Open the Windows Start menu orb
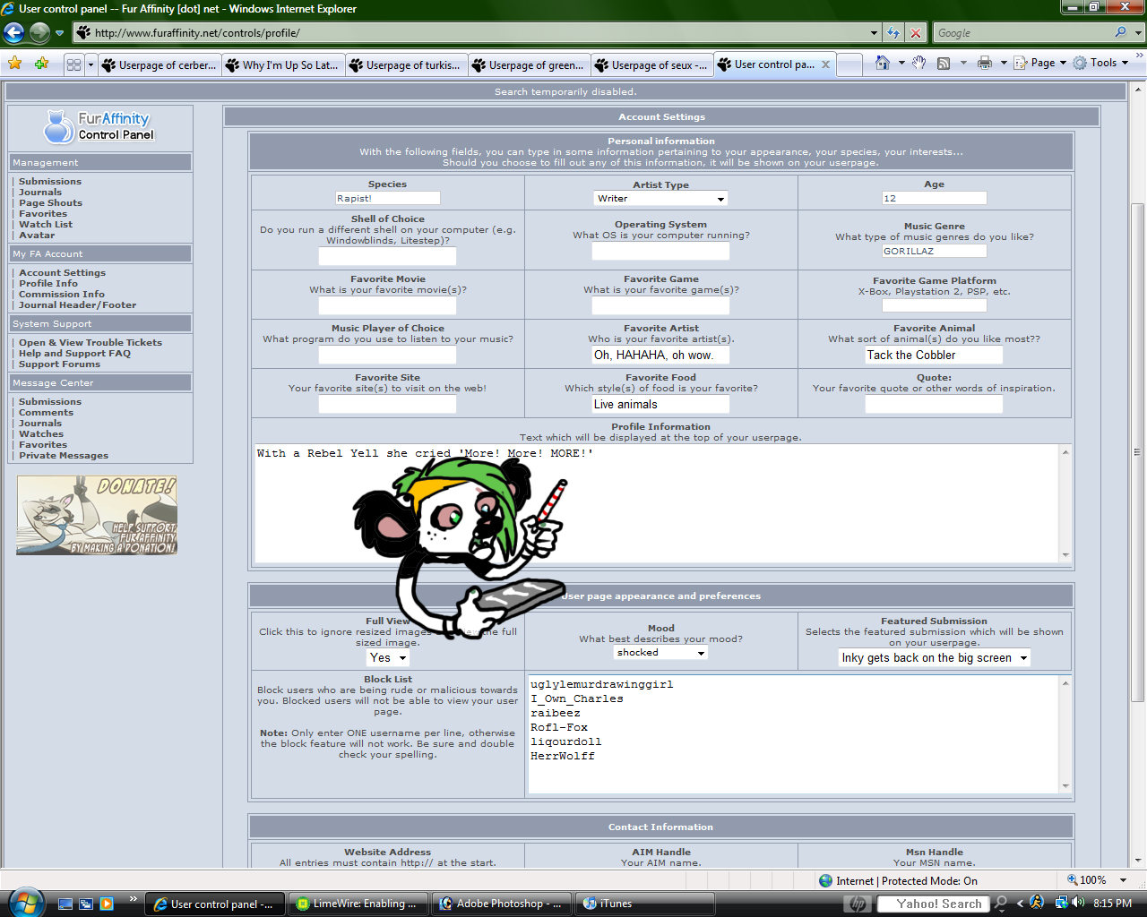Viewport: 1147px width, 917px height. click(24, 902)
